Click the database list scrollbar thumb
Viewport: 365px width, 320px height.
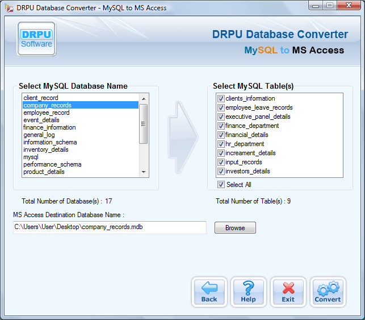[144, 124]
